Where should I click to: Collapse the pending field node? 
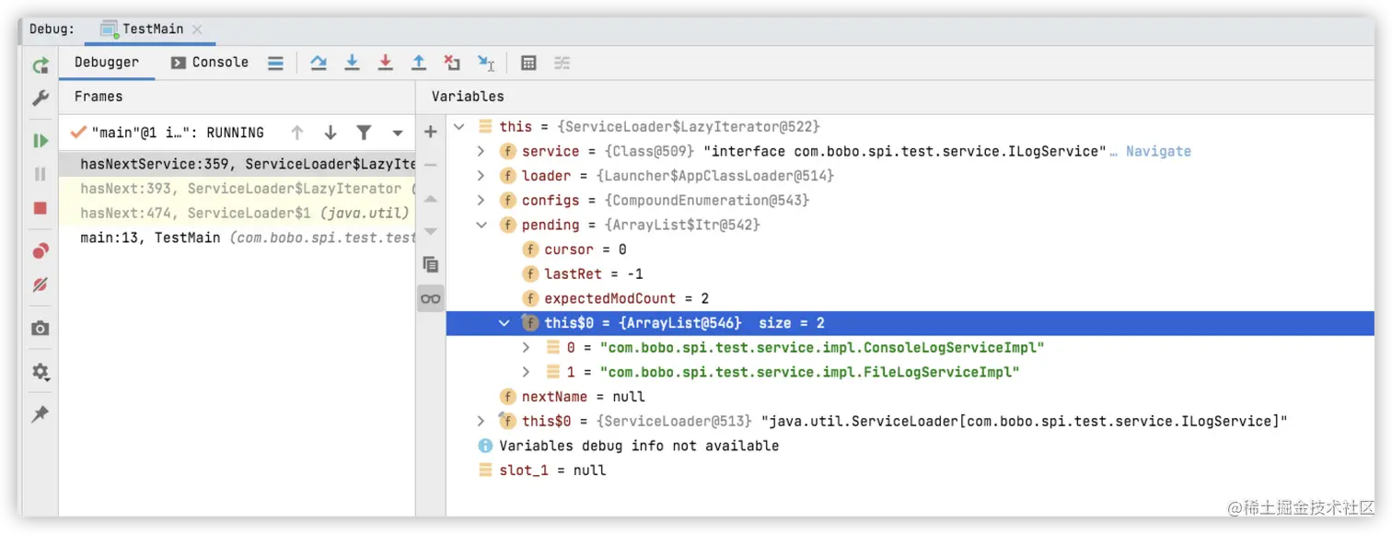(481, 225)
